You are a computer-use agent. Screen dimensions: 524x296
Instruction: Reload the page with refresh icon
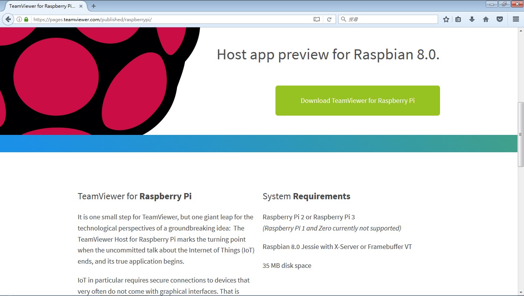tap(329, 19)
